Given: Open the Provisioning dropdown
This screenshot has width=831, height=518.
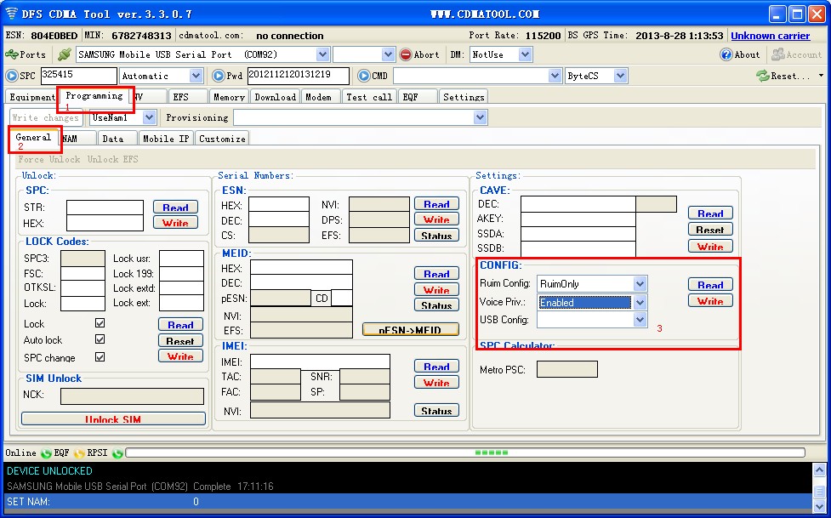Looking at the screenshot, I should click(x=480, y=117).
